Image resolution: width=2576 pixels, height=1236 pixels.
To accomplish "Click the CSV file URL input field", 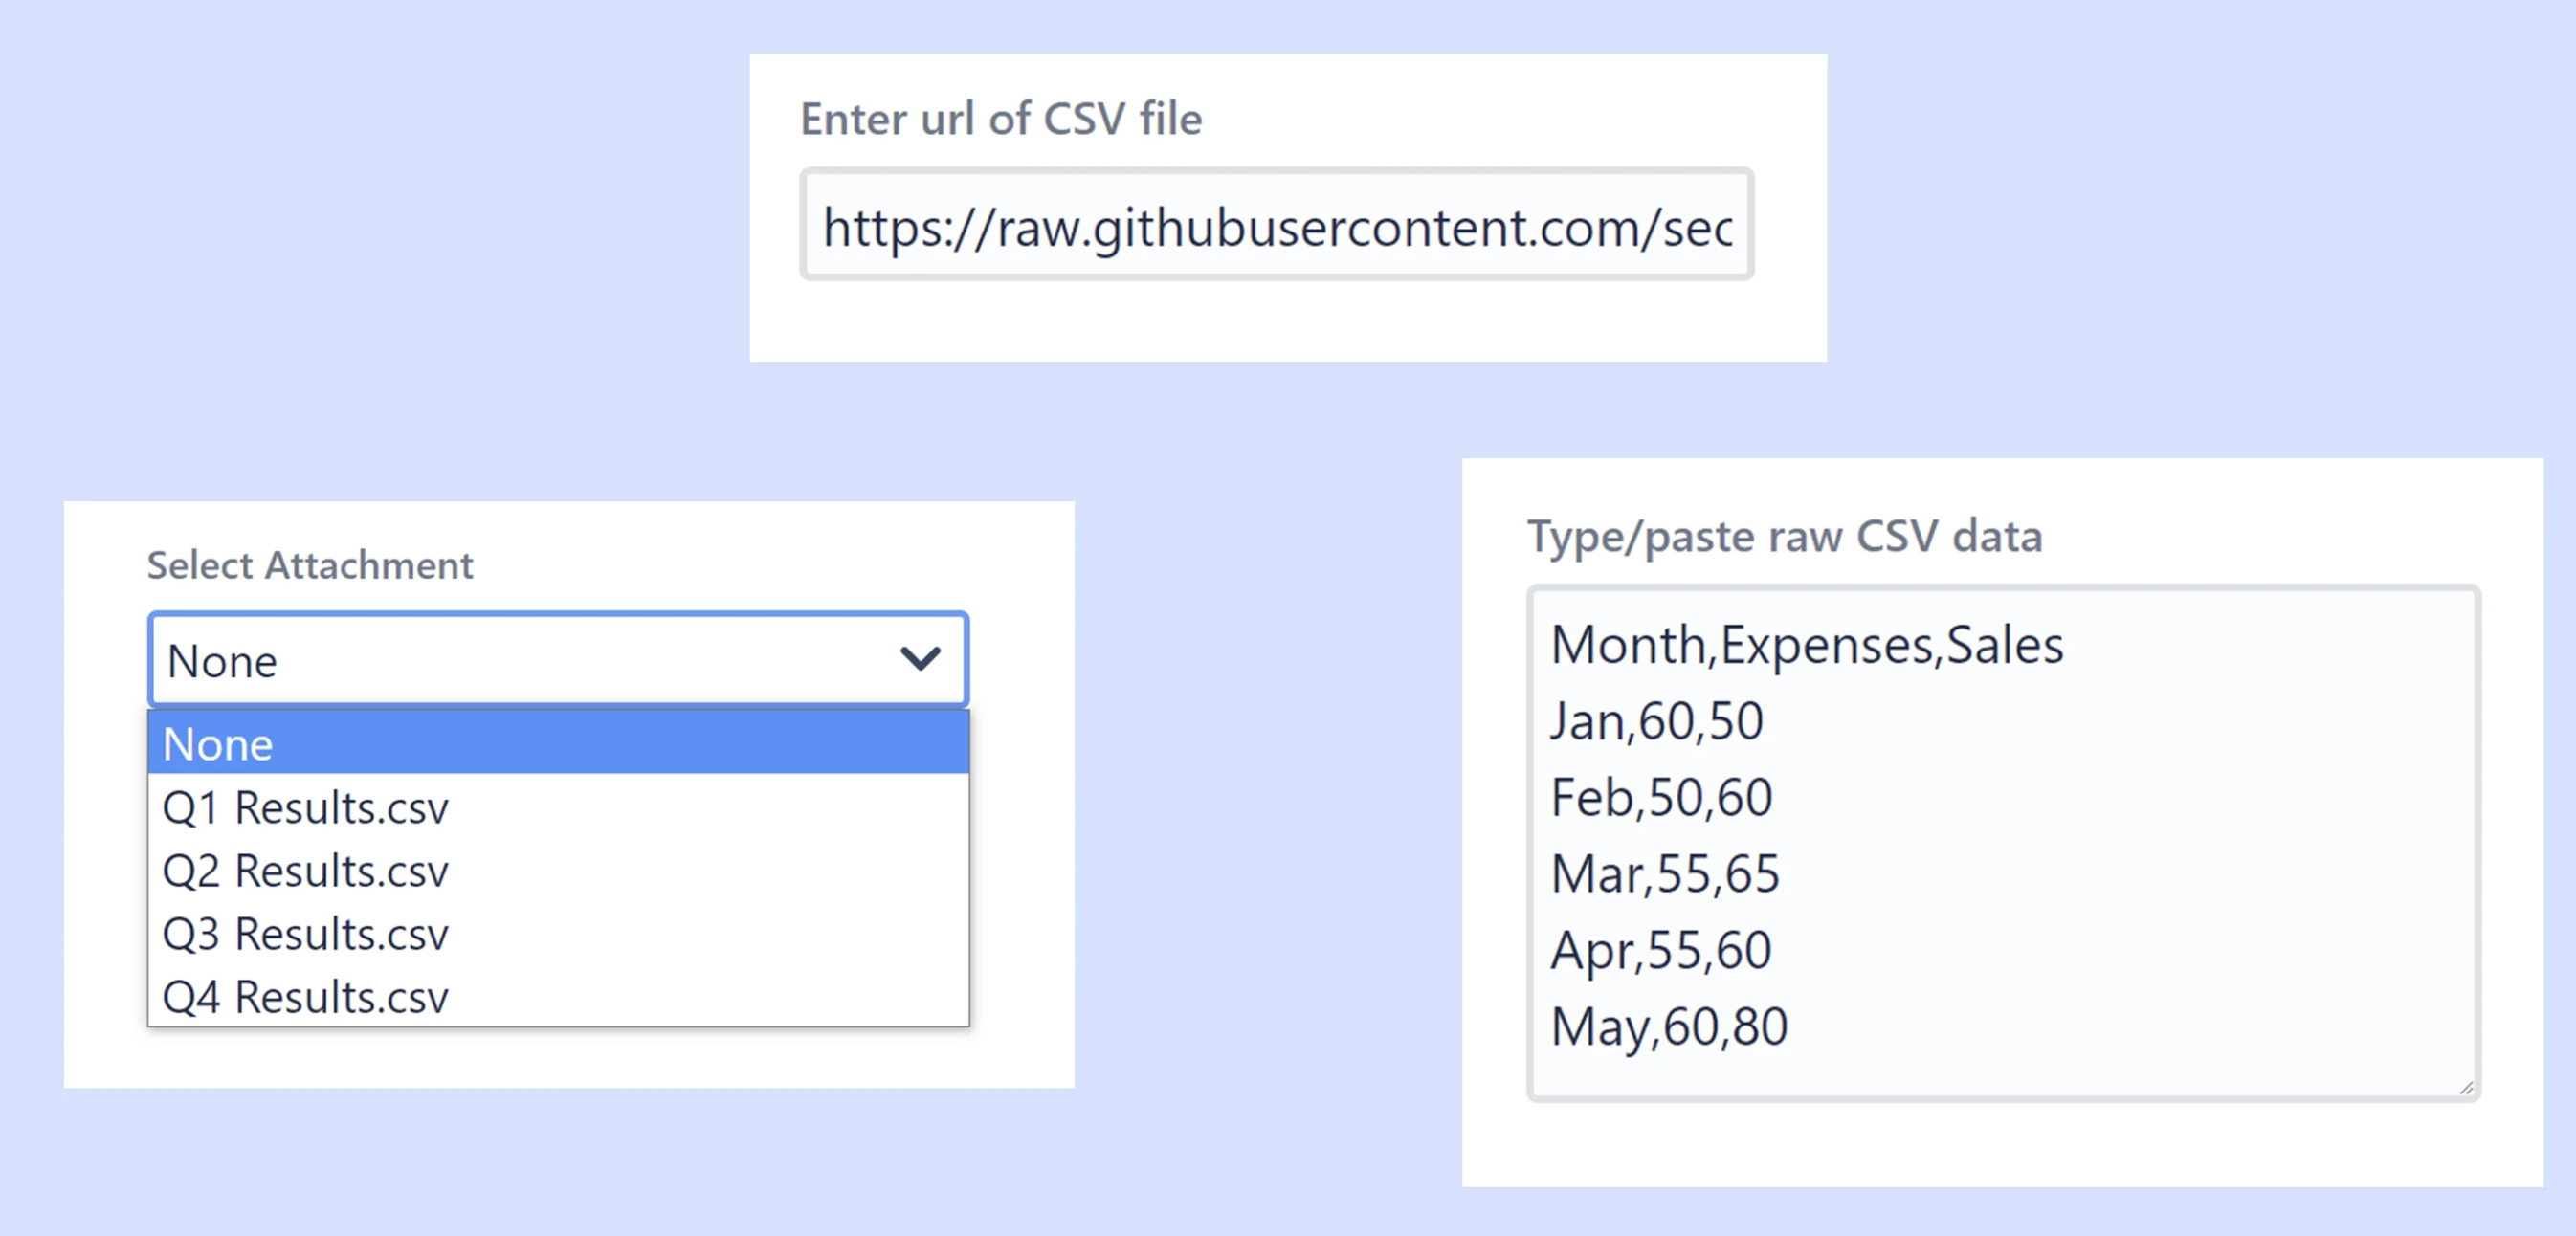I will tap(1276, 225).
